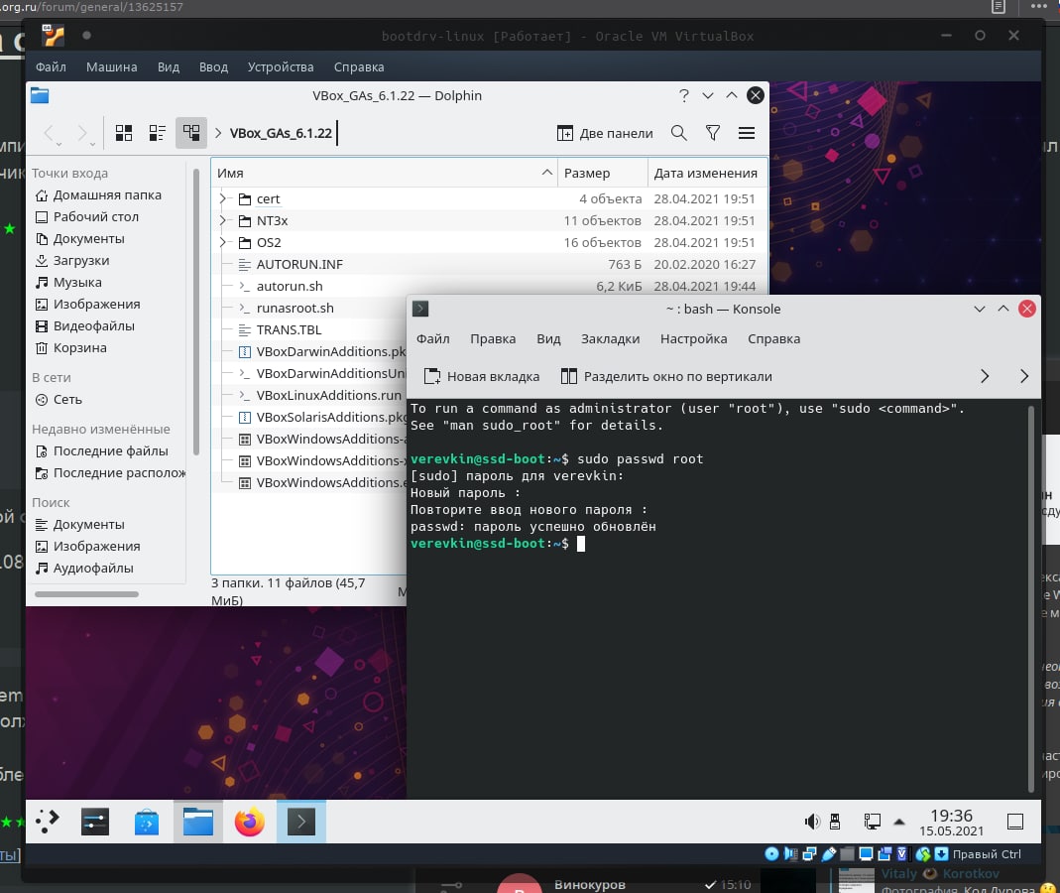Expand the cert folder tree node
The width and height of the screenshot is (1060, 893).
click(x=222, y=198)
